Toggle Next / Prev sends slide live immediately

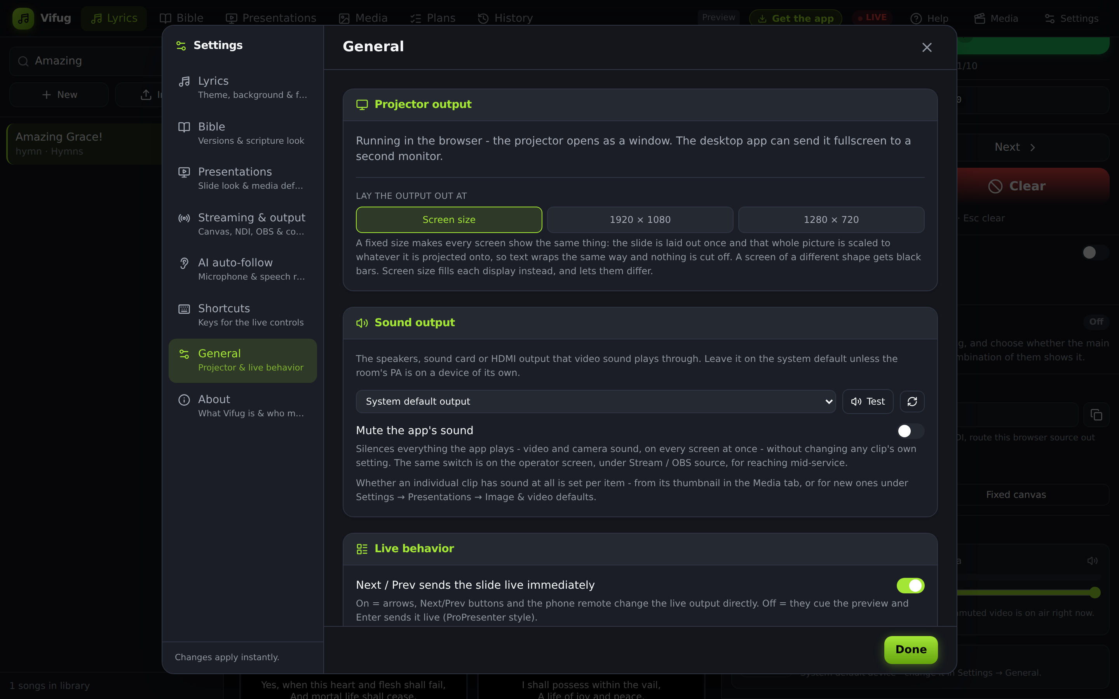click(x=910, y=585)
